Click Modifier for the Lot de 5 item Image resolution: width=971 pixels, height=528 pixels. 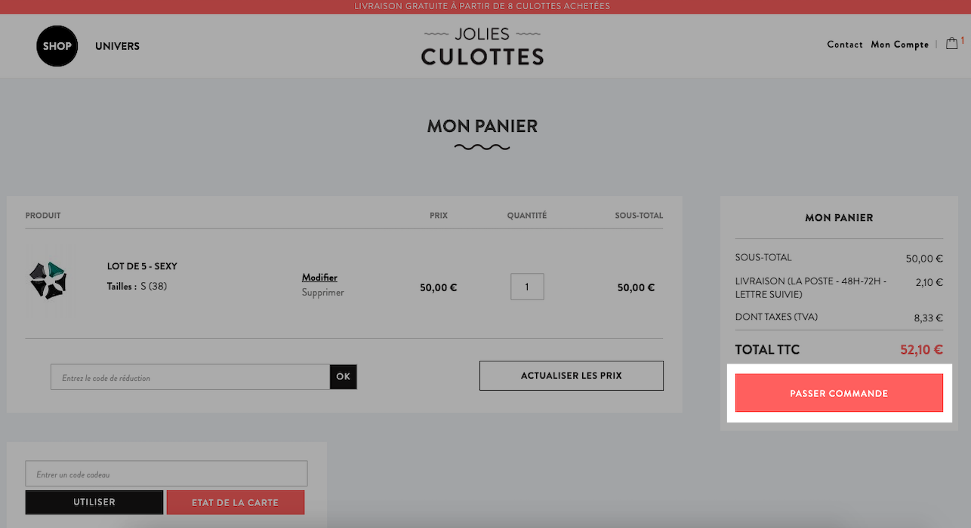[x=319, y=278]
